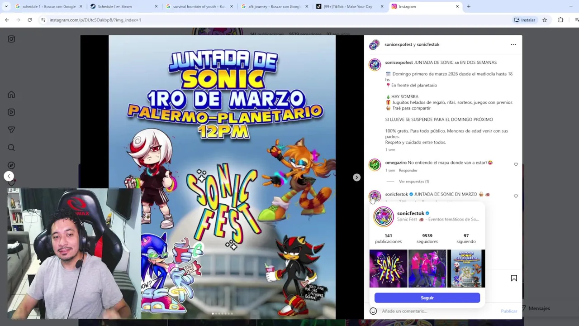Open sonicexpofest link in post header
The image size is (579, 326).
tap(399, 44)
